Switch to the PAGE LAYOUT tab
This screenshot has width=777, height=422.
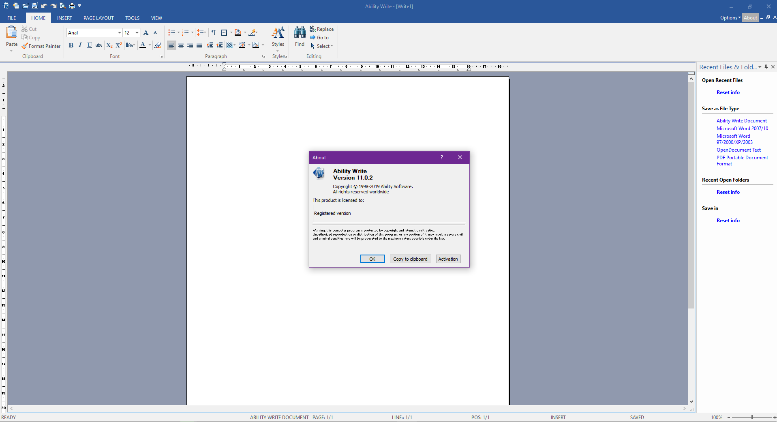98,18
